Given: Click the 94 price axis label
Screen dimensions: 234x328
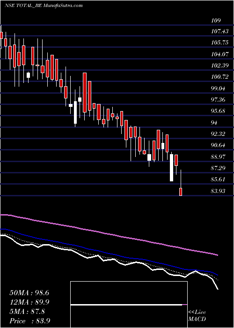Looking at the screenshot, I should pyautogui.click(x=214, y=122).
